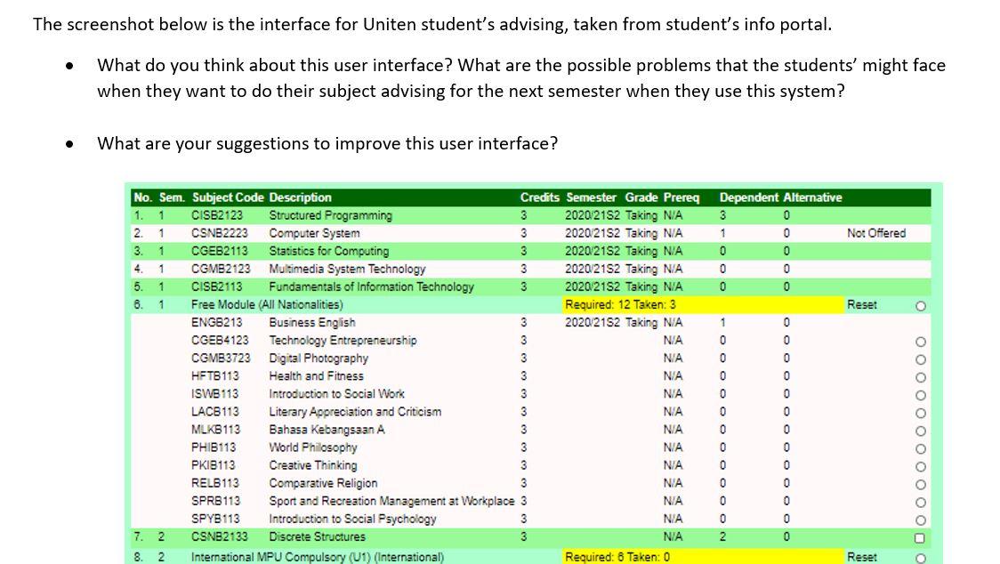Click the Subject Code column header
1000x564 pixels.
(228, 197)
